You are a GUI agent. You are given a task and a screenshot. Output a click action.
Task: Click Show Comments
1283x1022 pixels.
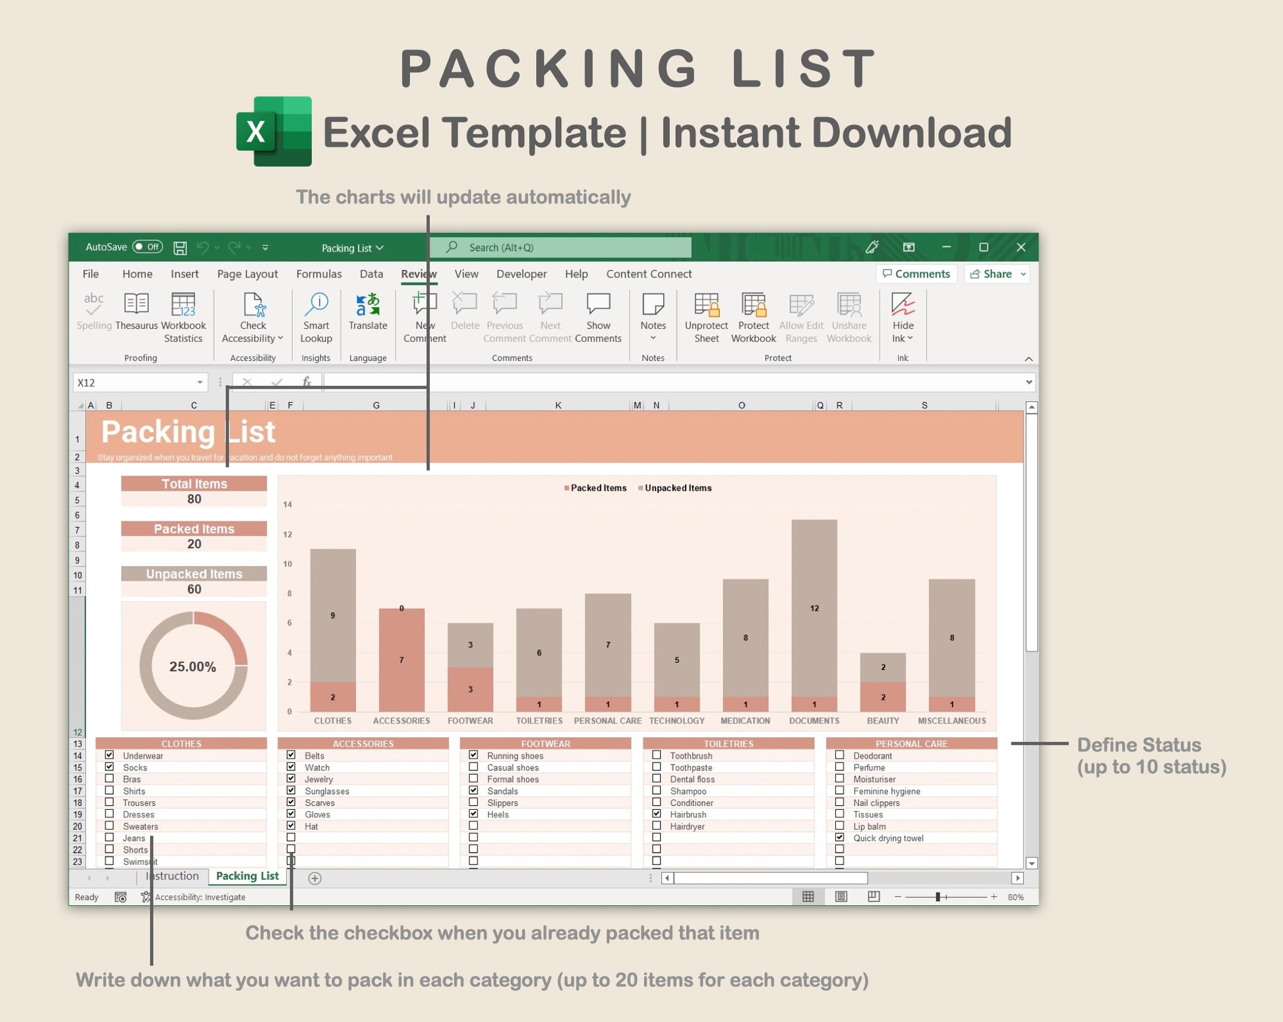pos(597,318)
